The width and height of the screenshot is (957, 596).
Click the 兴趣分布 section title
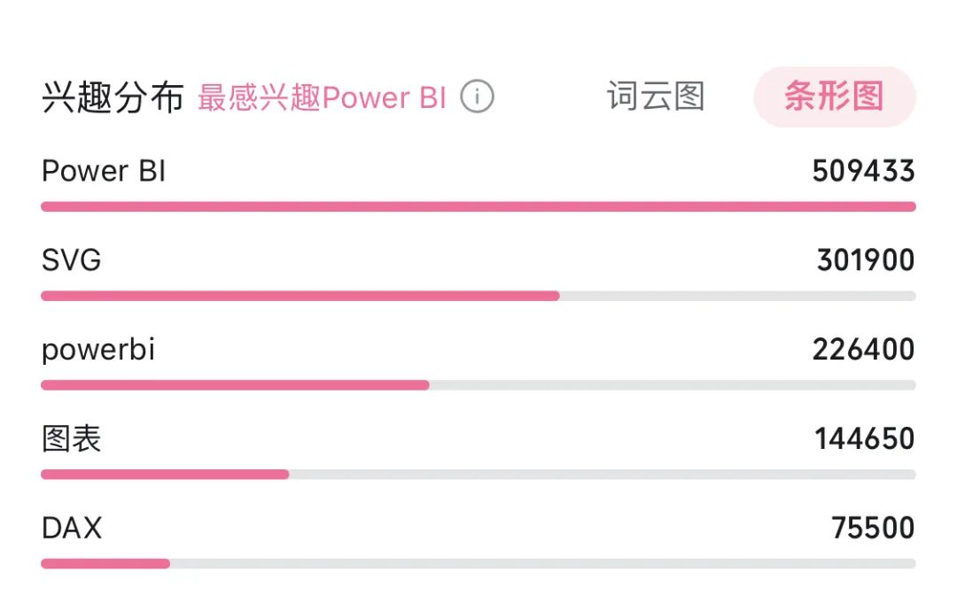pos(113,97)
